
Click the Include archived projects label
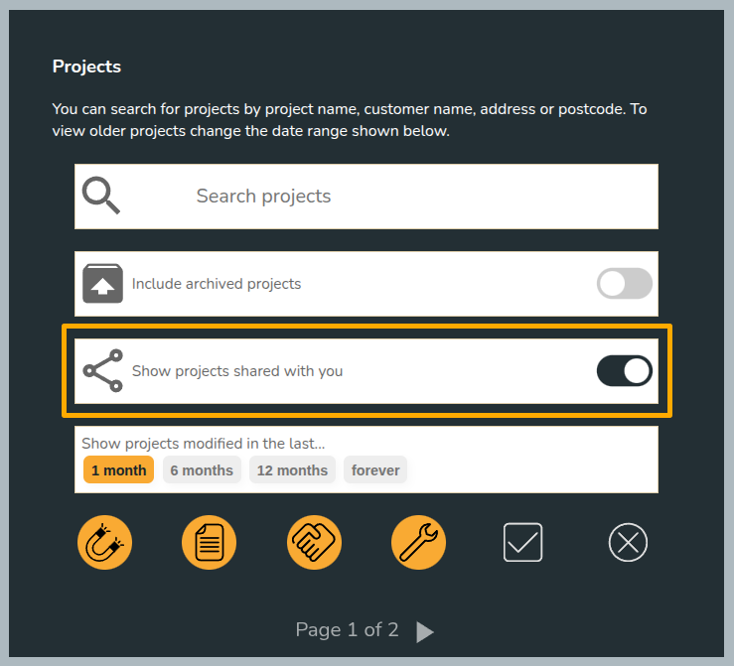click(217, 284)
